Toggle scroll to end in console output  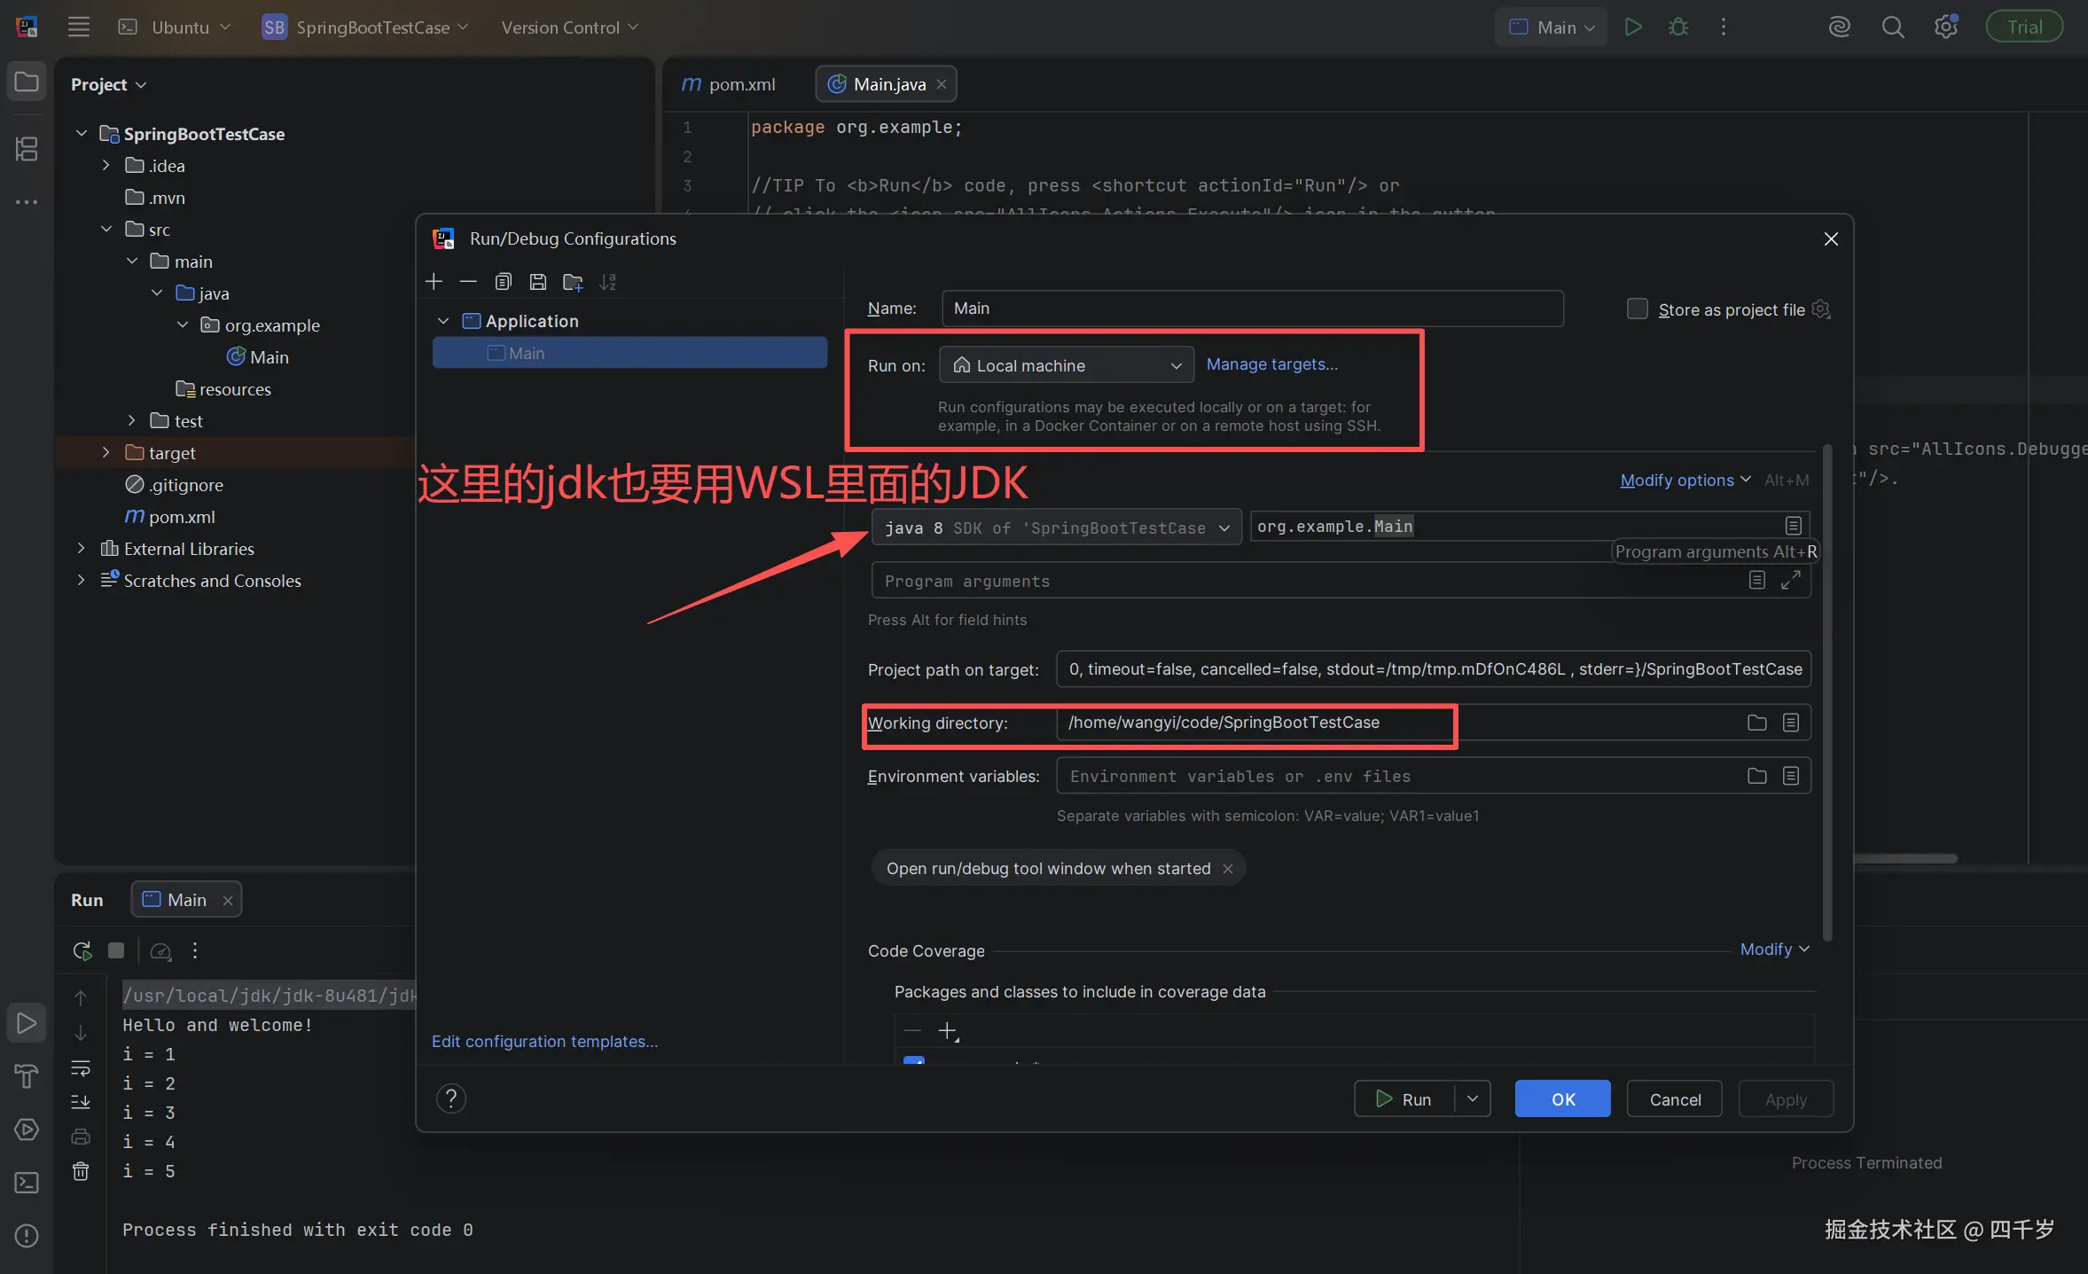pos(81,1102)
